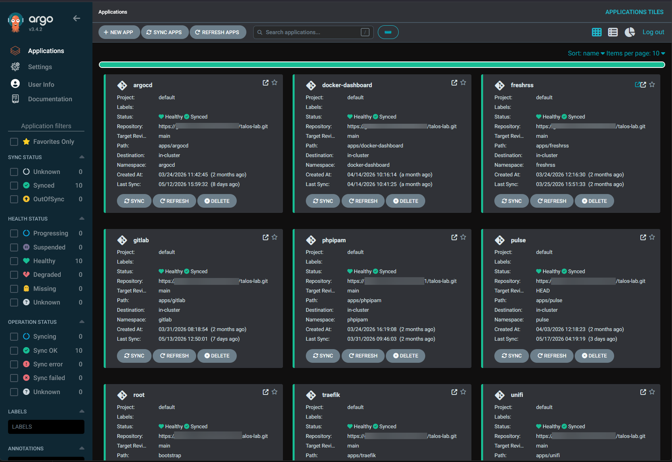
Task: Favorite the root application star
Action: tap(275, 392)
